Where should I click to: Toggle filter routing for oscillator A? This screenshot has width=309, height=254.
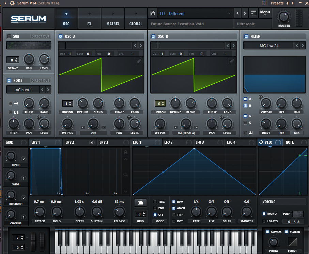click(x=245, y=99)
